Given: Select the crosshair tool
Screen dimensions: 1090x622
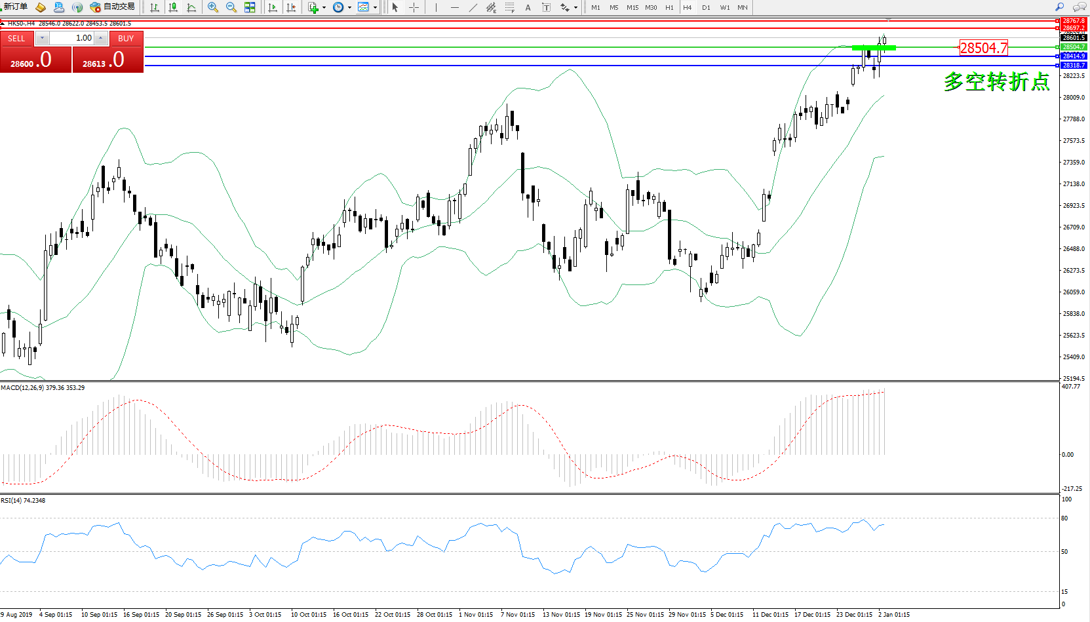Looking at the screenshot, I should click(x=414, y=7).
